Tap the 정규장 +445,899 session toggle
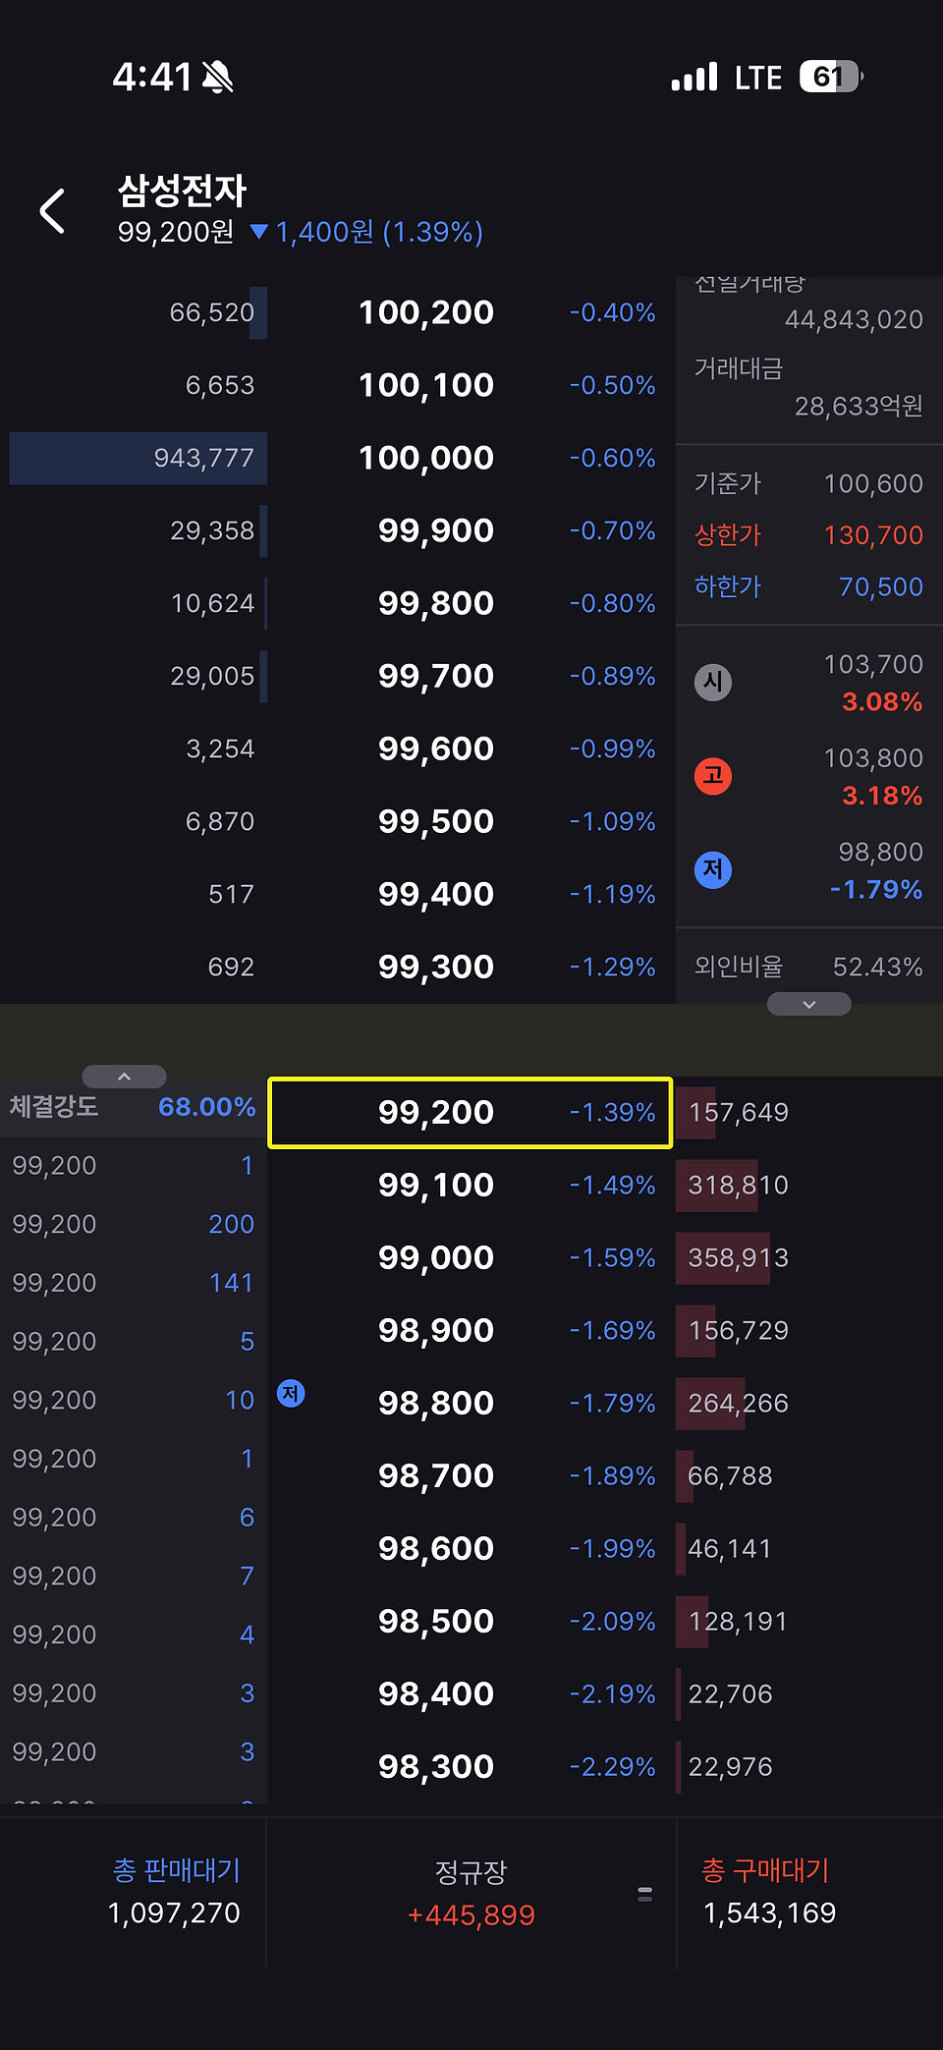The height and width of the screenshot is (2050, 943). point(471,1893)
